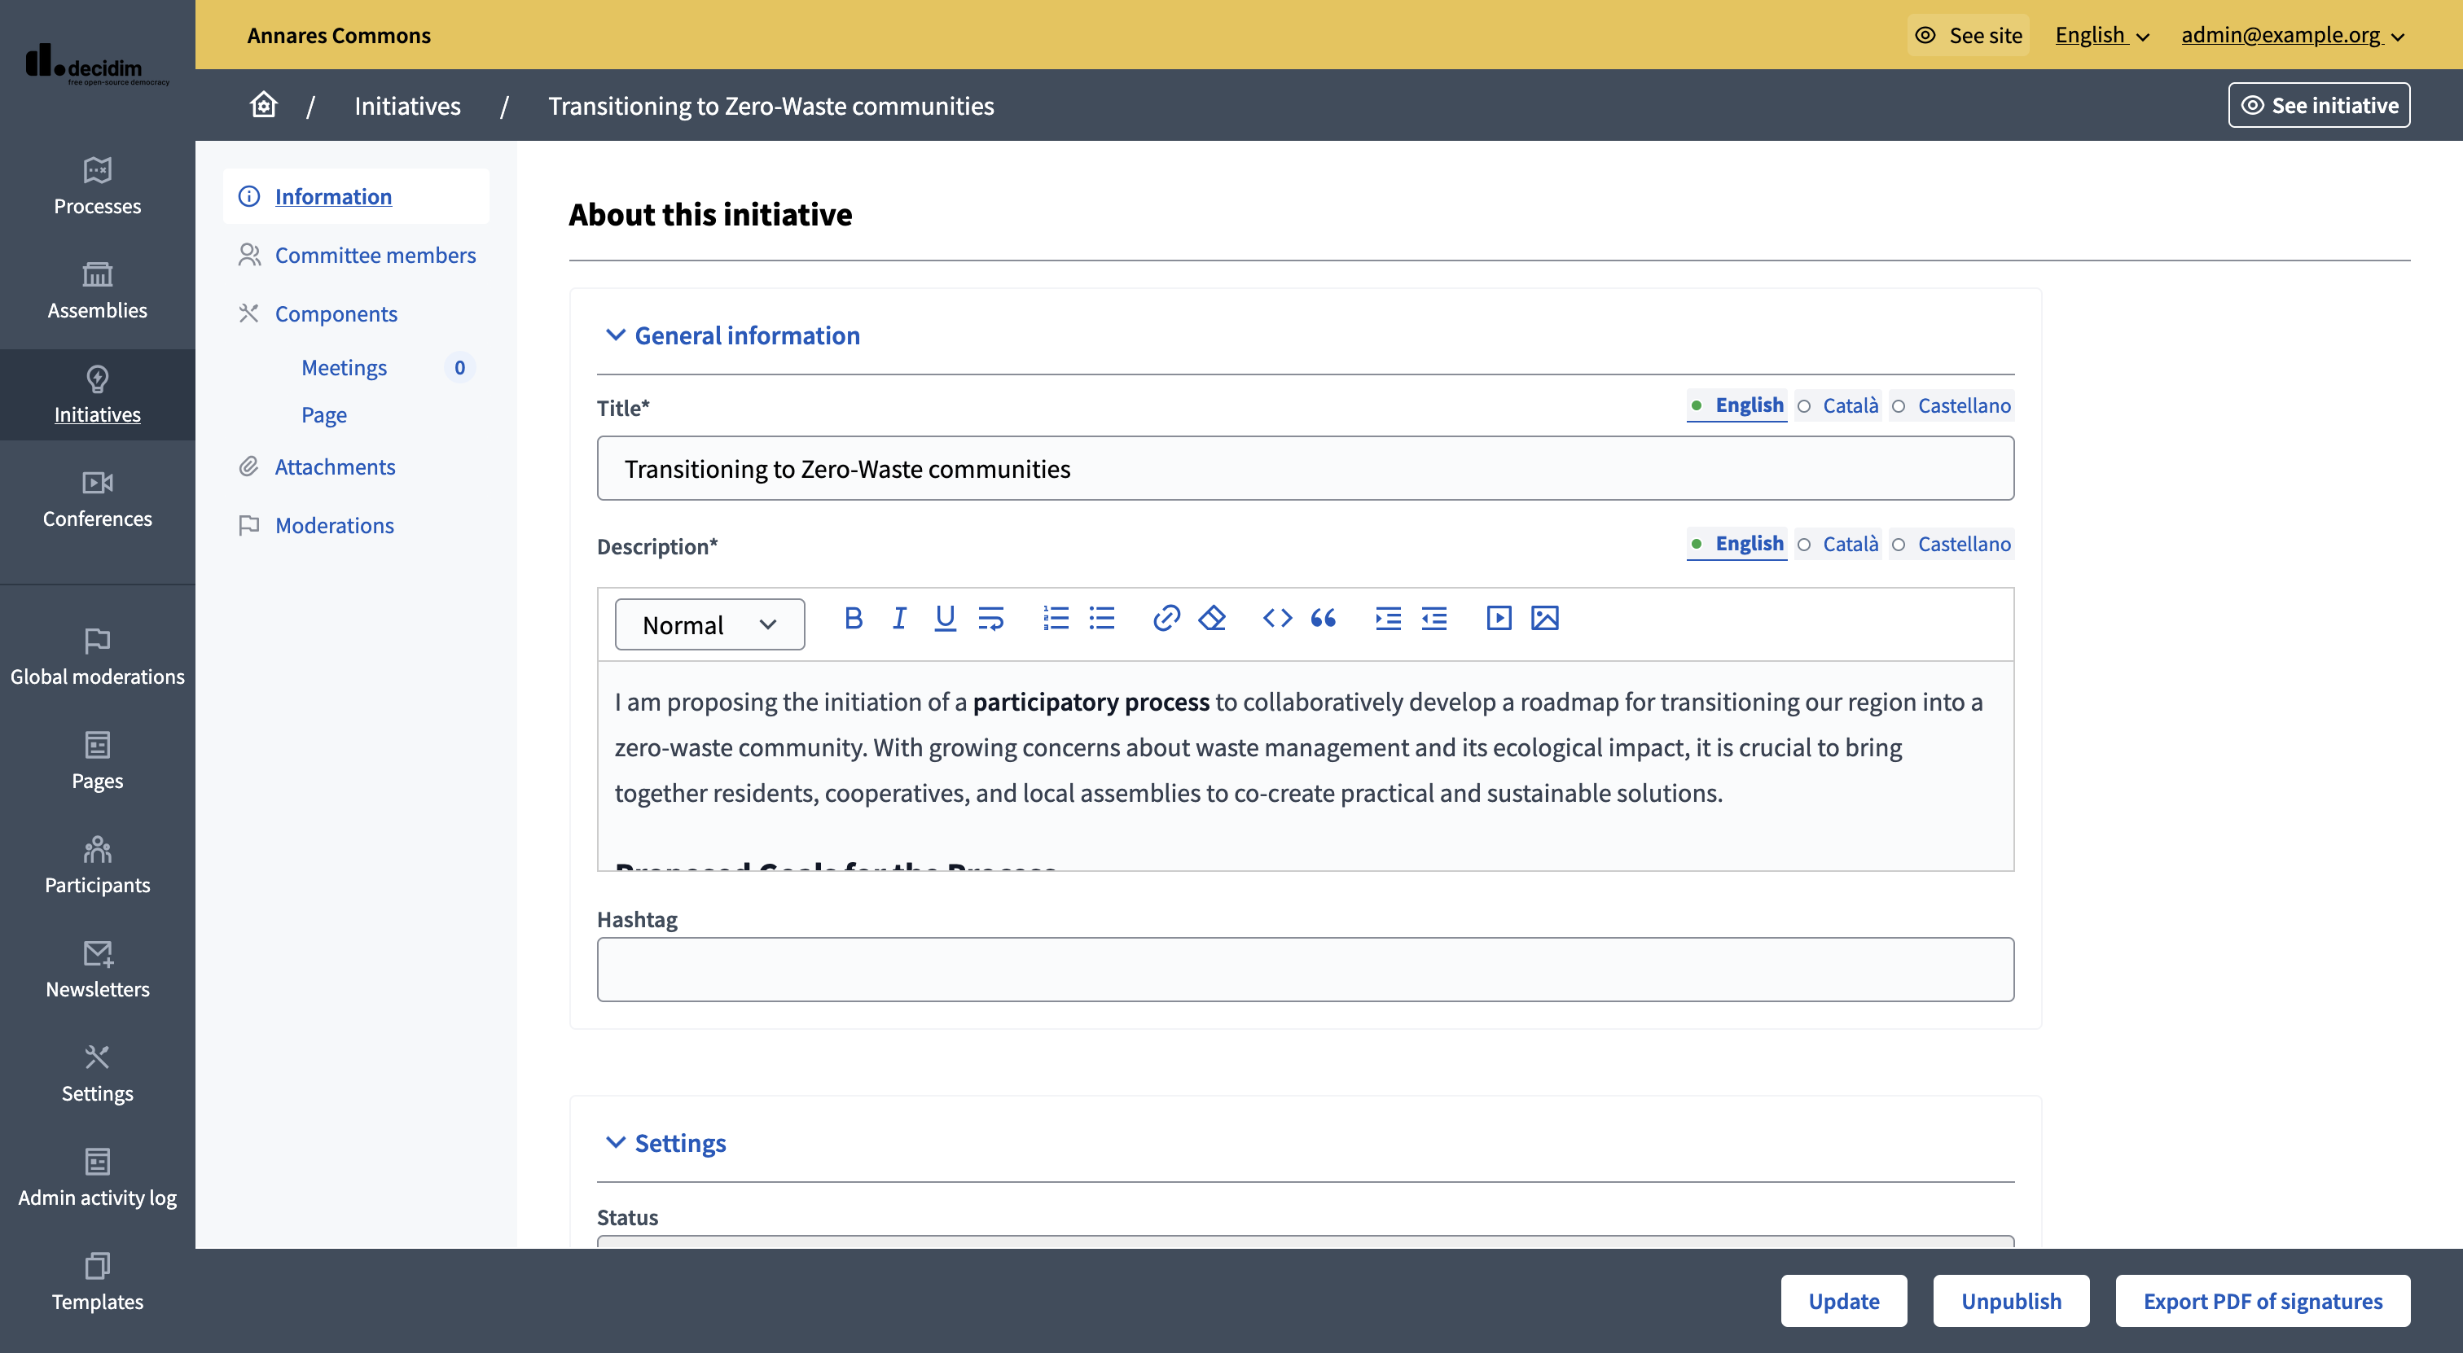Insert an image into the description
This screenshot has height=1353, width=2463.
1545,618
